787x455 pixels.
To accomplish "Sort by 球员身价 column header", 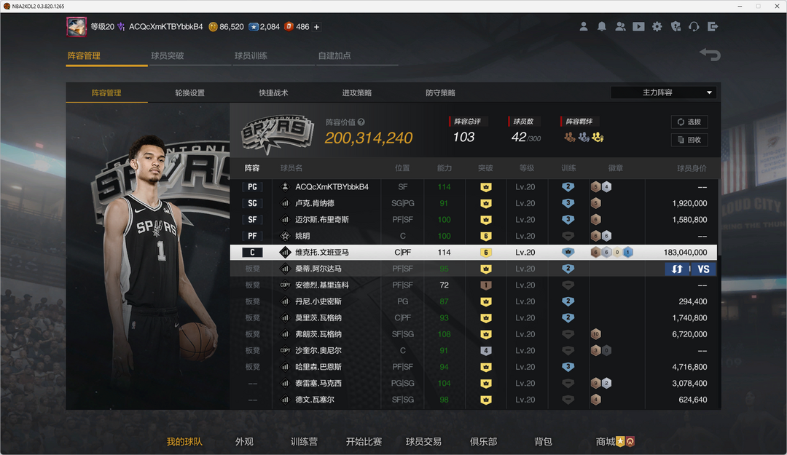I will tap(692, 168).
